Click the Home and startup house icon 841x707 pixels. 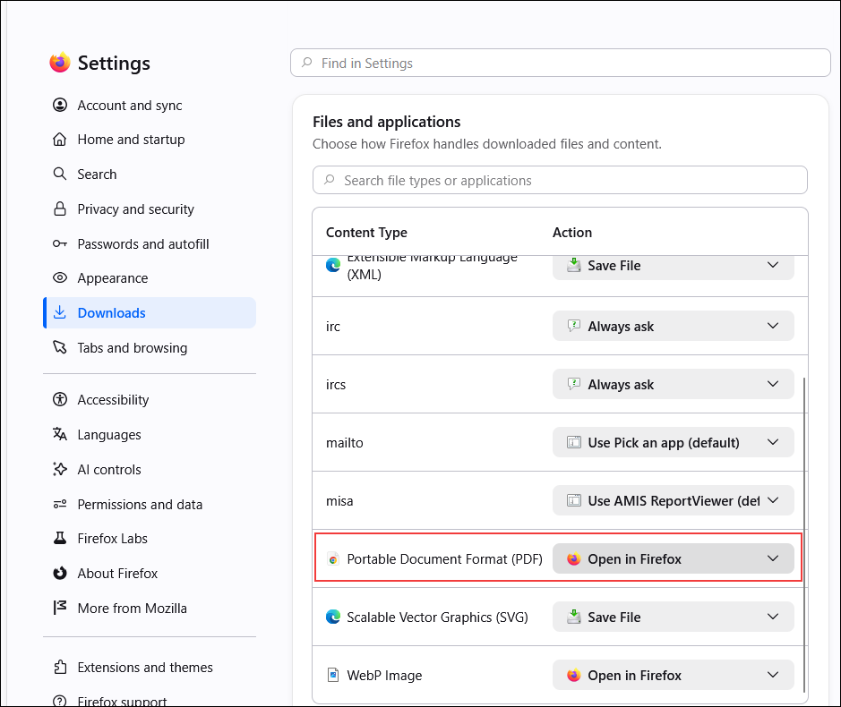(60, 140)
